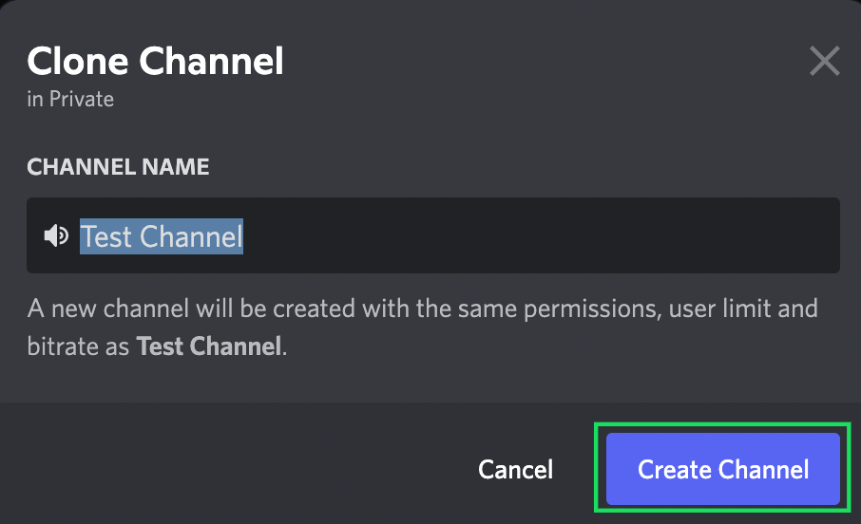Image resolution: width=861 pixels, height=524 pixels.
Task: Click the Clone Channel dialog heading
Action: (x=155, y=62)
